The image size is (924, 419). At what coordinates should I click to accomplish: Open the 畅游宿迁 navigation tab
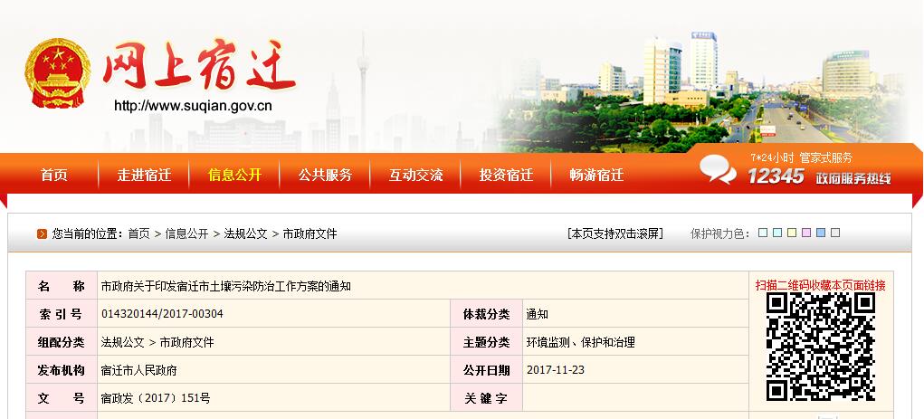coord(596,175)
